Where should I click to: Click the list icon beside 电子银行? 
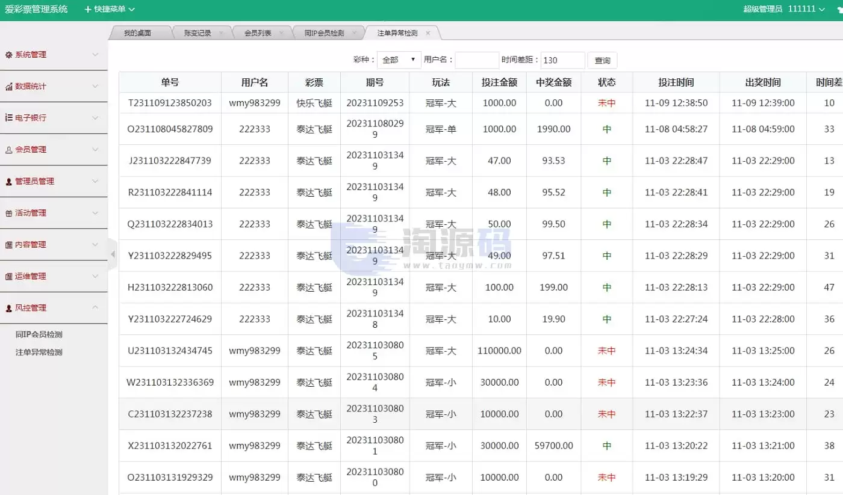[x=8, y=118]
